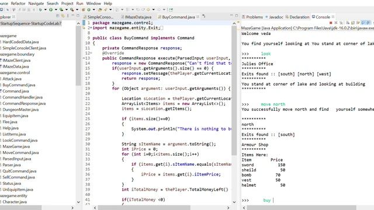Open the Help menu
The height and width of the screenshot is (210, 374).
coord(108,3)
